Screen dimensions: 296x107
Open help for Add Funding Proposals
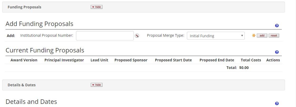click(277, 26)
